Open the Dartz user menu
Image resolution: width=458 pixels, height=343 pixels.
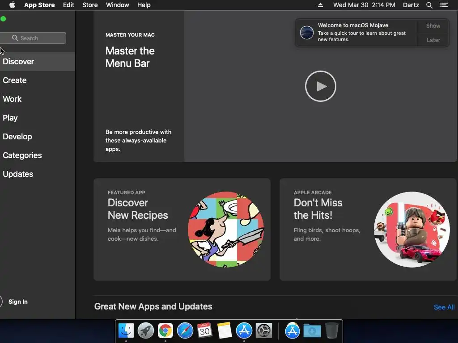[x=411, y=5]
